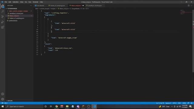This screenshot has width=194, height=109.
Task: Select the blaze_rod.json editor tab
Action: (x=76, y=5)
